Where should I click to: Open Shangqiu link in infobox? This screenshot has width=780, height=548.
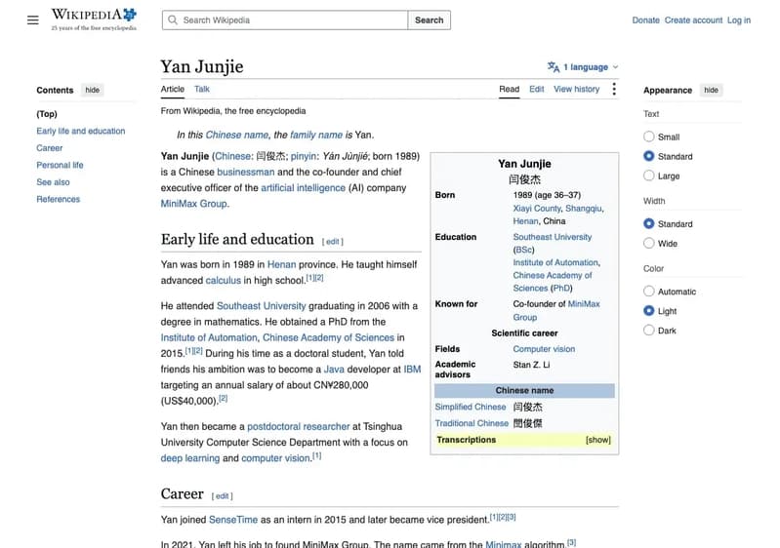(584, 208)
